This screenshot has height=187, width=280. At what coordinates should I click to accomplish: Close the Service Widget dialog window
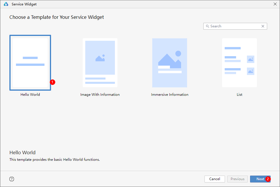coord(275,4)
